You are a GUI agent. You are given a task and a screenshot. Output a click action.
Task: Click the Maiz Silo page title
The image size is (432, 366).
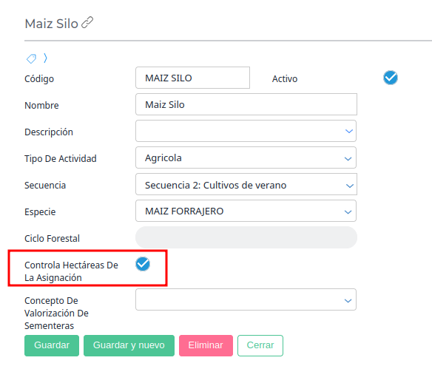[51, 24]
